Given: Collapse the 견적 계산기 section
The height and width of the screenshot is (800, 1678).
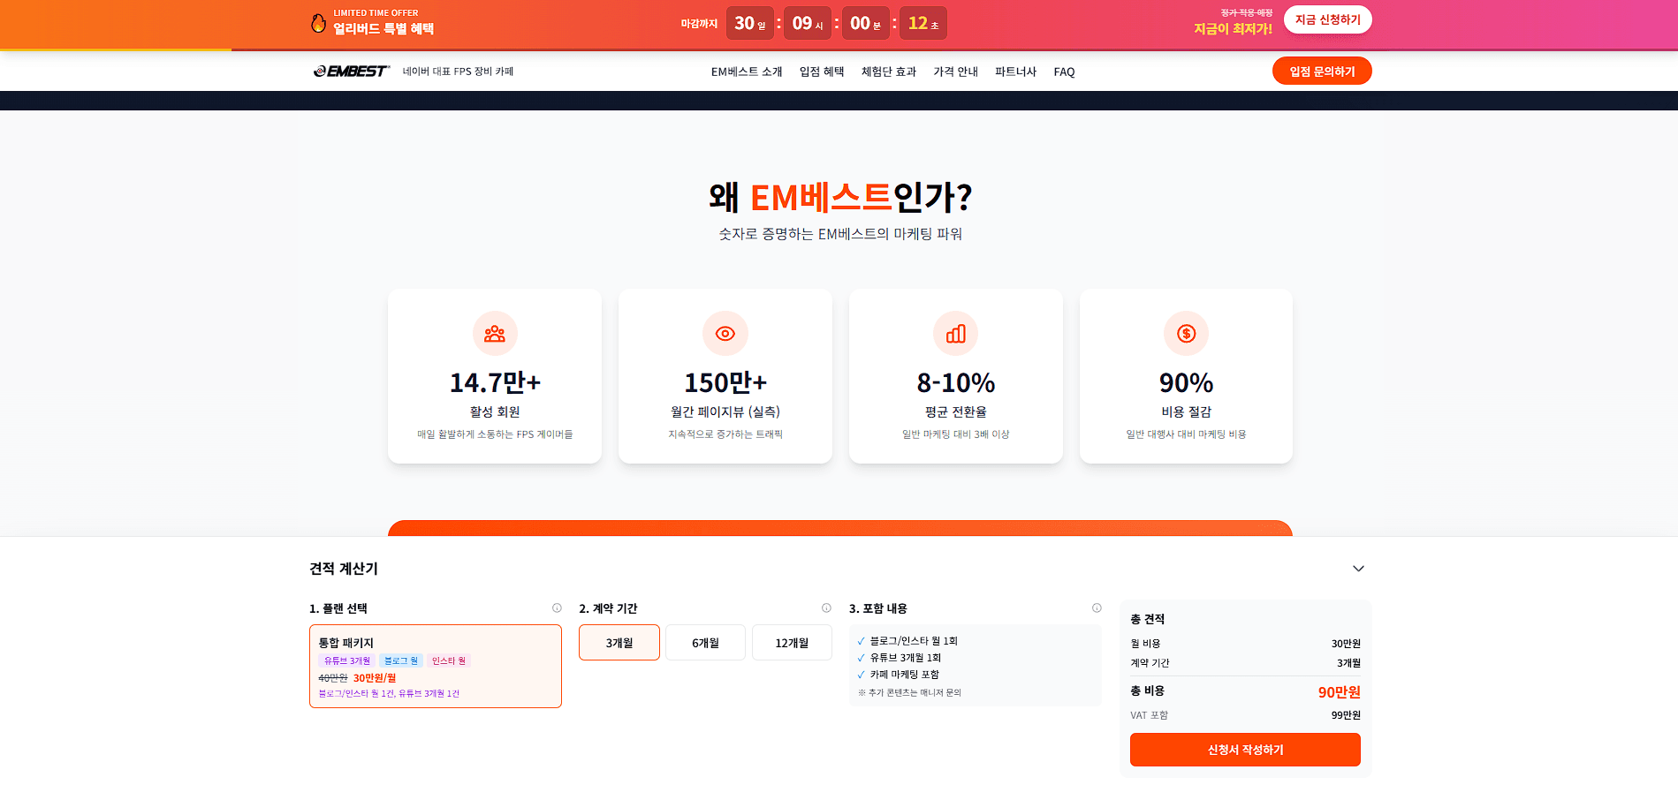Looking at the screenshot, I should [x=1358, y=569].
